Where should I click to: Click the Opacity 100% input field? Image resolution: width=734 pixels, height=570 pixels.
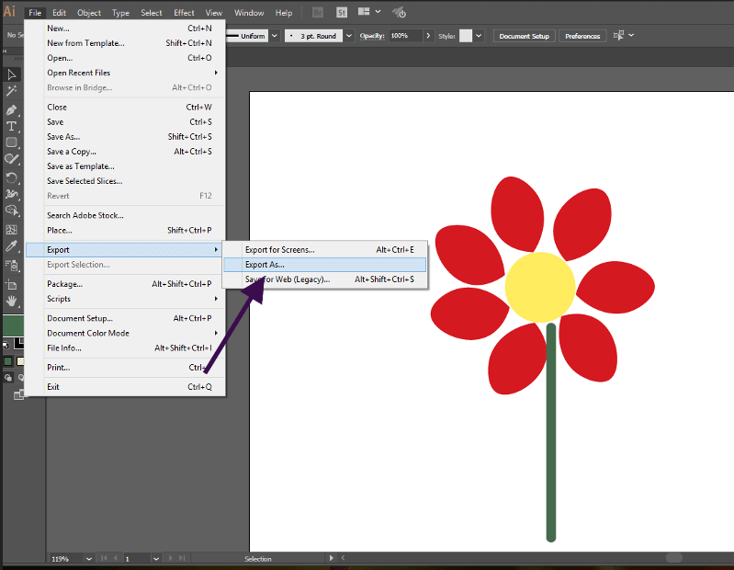tap(404, 36)
